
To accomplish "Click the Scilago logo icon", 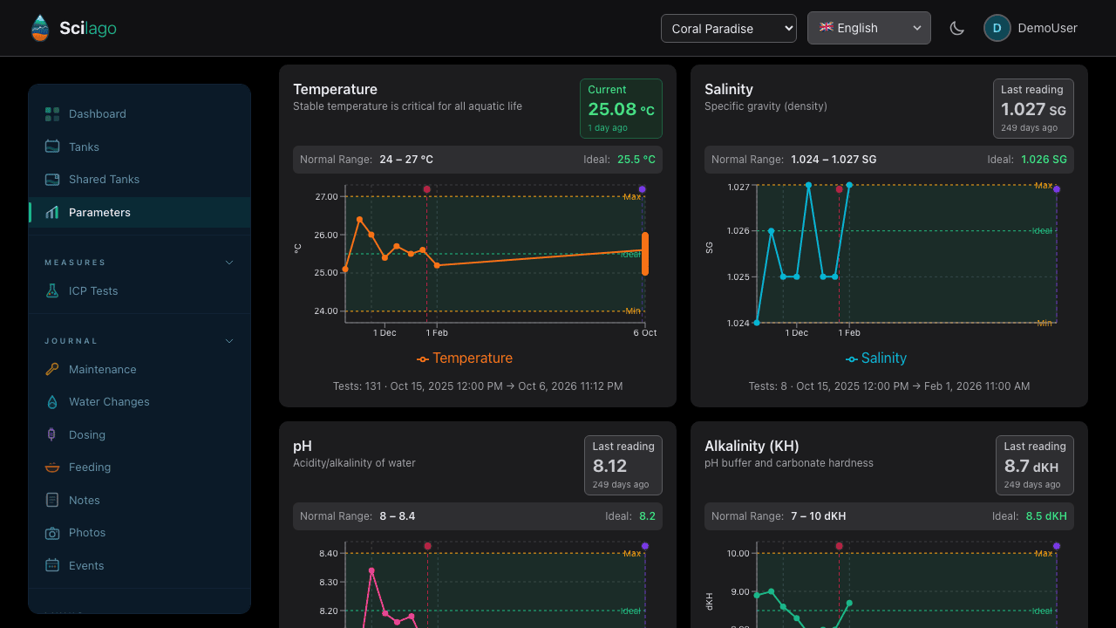I will [x=40, y=28].
